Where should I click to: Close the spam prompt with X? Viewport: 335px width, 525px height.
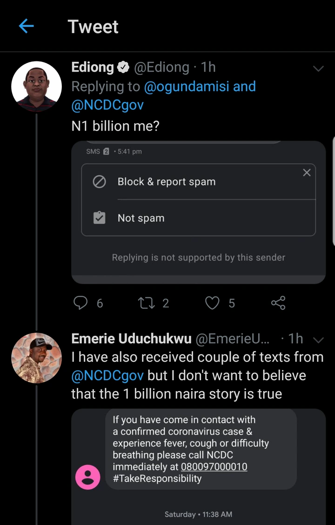307,173
